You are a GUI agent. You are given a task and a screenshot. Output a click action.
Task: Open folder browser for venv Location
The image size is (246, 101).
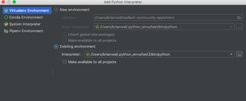click(239, 18)
